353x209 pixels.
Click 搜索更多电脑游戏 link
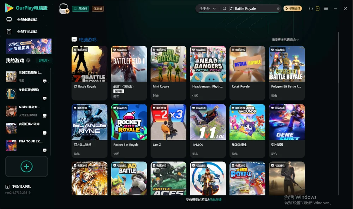click(x=286, y=40)
